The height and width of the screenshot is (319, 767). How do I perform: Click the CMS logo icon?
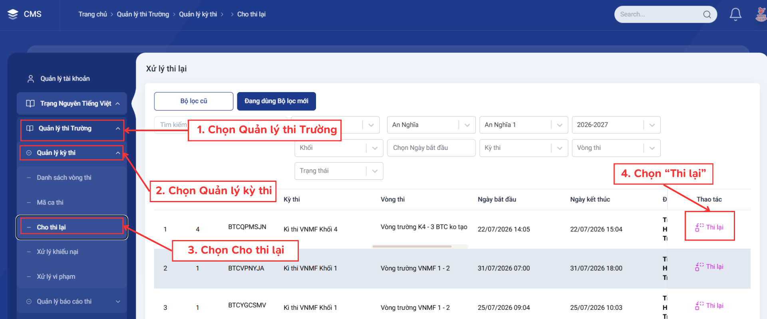click(x=13, y=14)
